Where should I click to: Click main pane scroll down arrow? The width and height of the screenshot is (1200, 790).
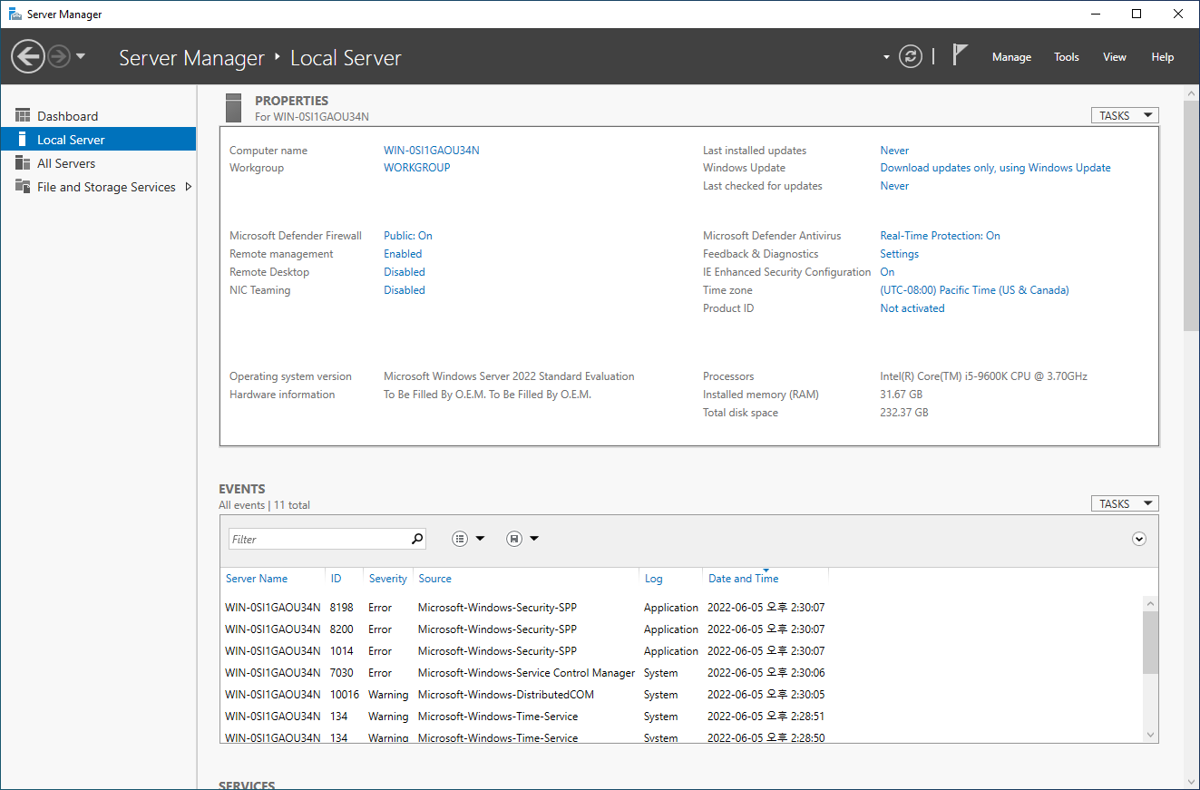pos(1192,781)
